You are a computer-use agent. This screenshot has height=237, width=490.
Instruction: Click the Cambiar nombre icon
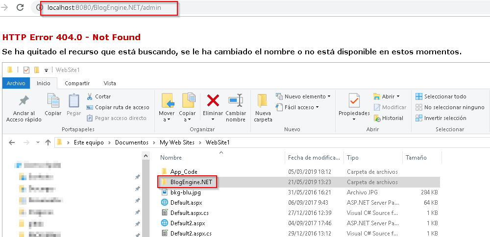[236, 100]
